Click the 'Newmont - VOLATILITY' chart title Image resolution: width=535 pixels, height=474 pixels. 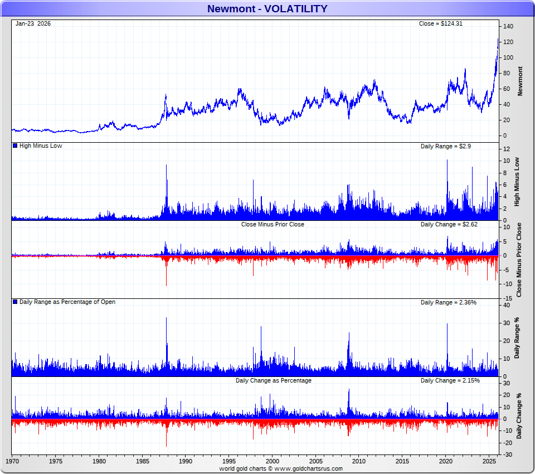click(267, 8)
